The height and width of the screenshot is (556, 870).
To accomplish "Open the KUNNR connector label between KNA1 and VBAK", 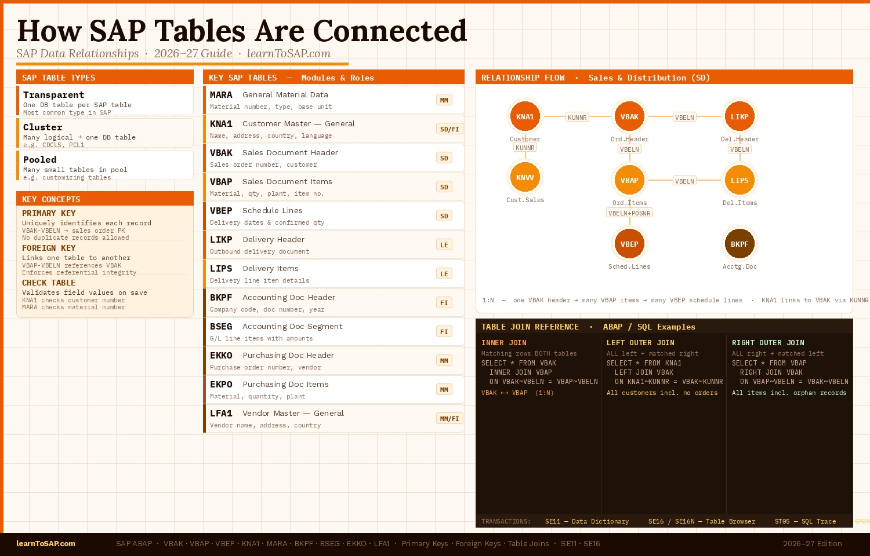I will coord(578,116).
